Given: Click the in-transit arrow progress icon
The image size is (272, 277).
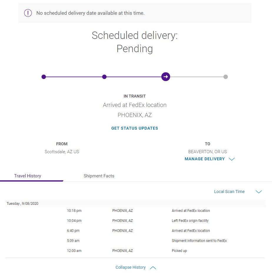Looking at the screenshot, I should 166,77.
